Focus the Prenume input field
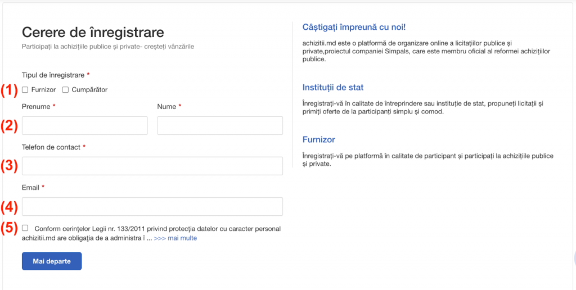 (x=84, y=125)
